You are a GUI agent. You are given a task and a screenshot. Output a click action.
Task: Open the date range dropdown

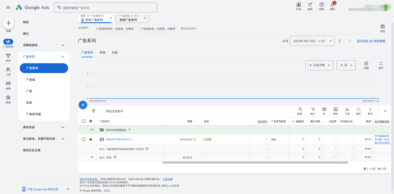(x=312, y=41)
